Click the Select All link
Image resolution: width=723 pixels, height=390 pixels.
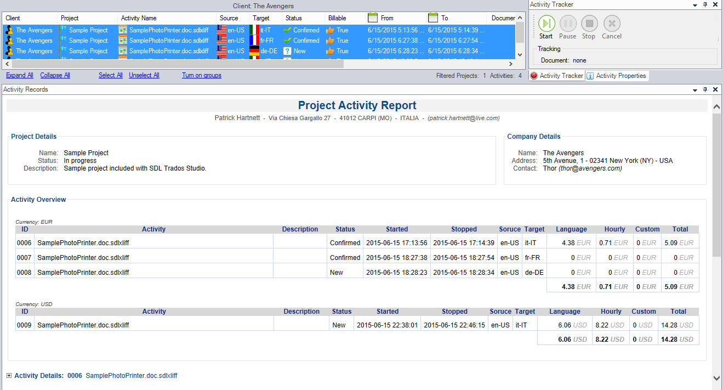pos(110,75)
